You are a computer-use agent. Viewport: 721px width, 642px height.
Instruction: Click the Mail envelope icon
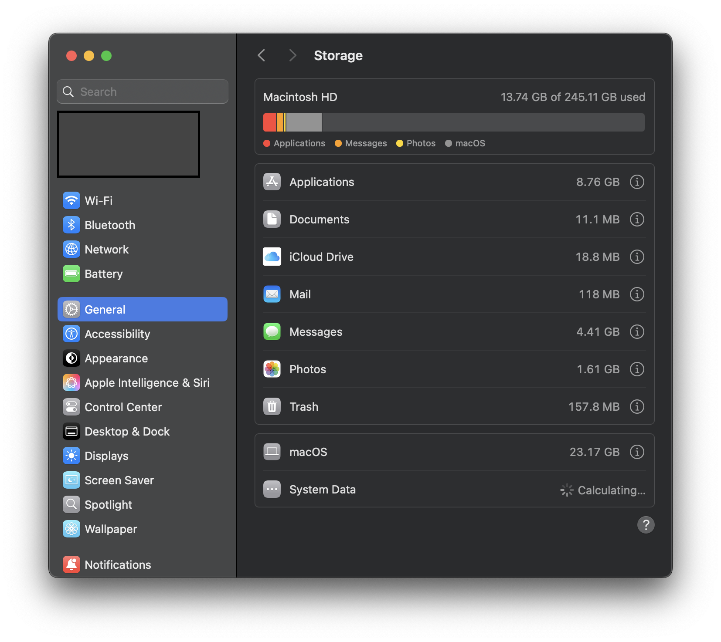coord(272,294)
